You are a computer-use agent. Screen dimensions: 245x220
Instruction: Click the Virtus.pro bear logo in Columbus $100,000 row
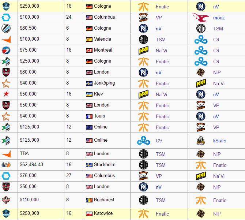[143, 17]
